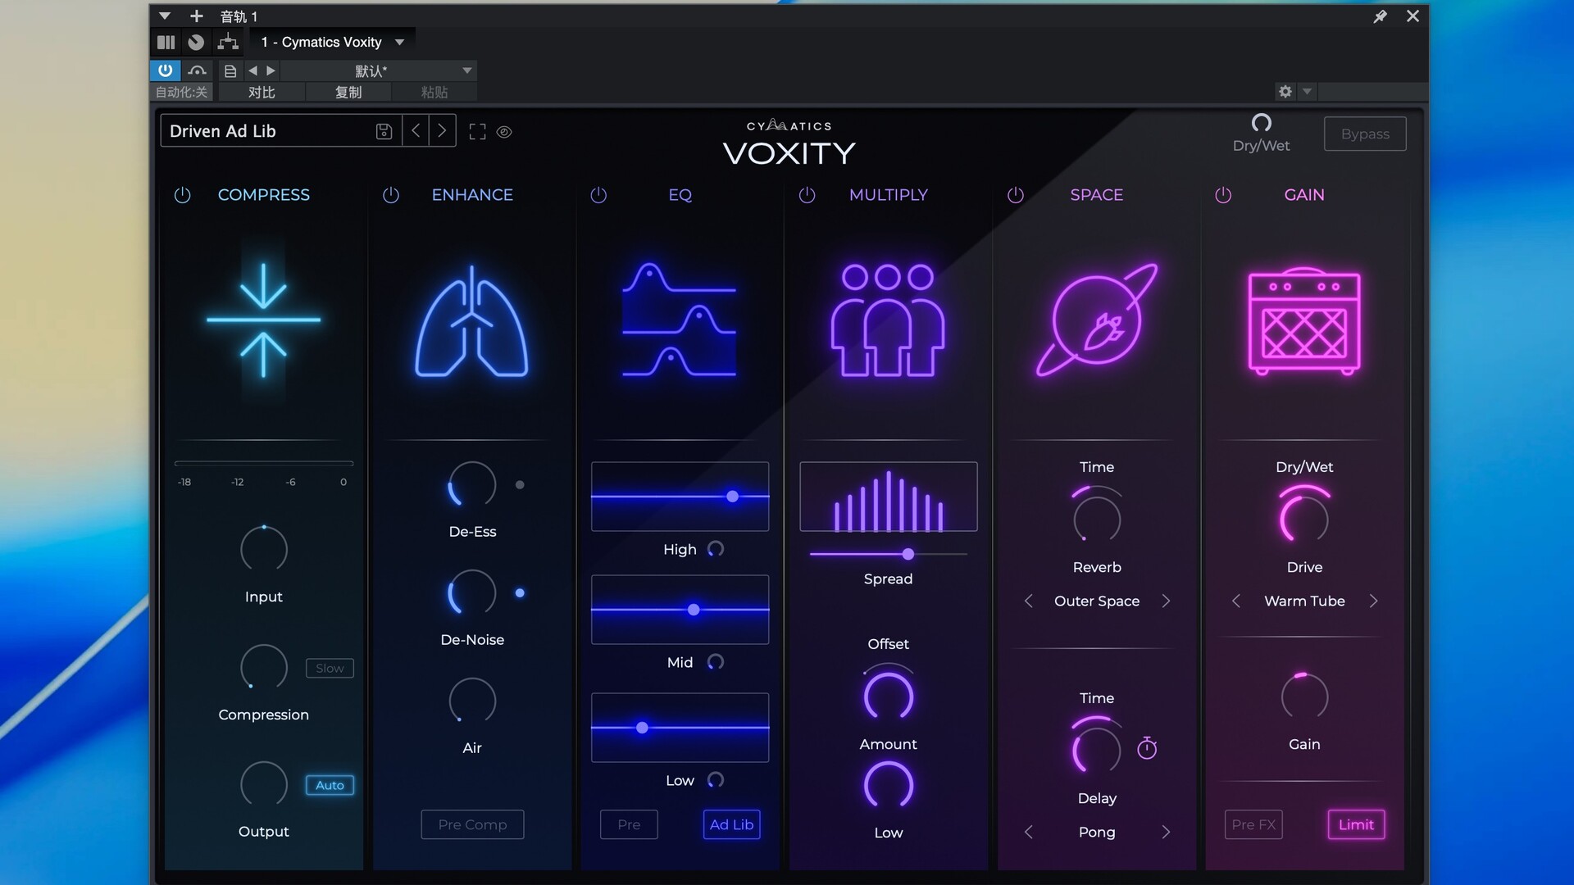The height and width of the screenshot is (885, 1574).
Task: Click the circular knob icon in host bar
Action: click(196, 42)
